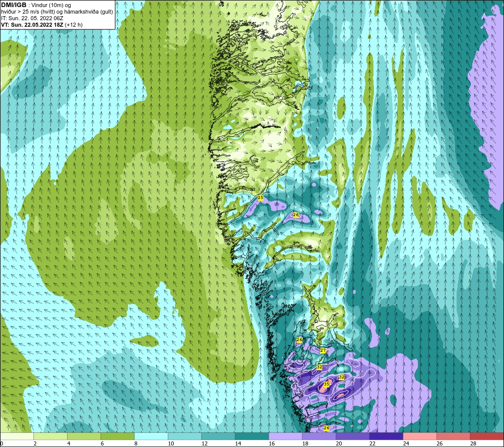Click the scale number '18'

(x=305, y=443)
